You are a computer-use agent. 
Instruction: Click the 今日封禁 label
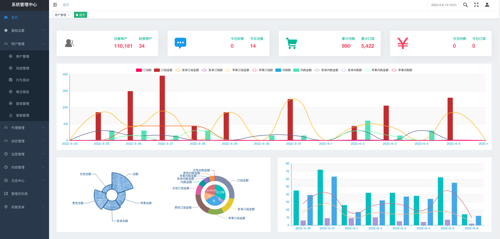click(x=237, y=39)
